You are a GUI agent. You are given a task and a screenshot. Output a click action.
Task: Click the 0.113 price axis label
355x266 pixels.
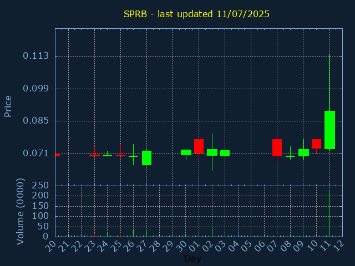click(x=35, y=55)
